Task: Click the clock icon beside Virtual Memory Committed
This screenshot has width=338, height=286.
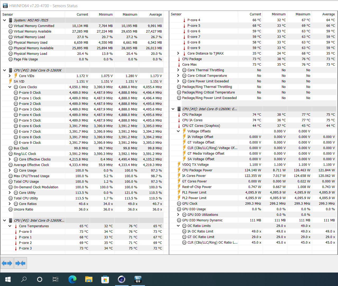Action: (11, 26)
